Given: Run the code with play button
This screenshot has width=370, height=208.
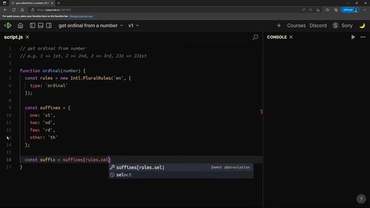Looking at the screenshot, I should tap(353, 37).
